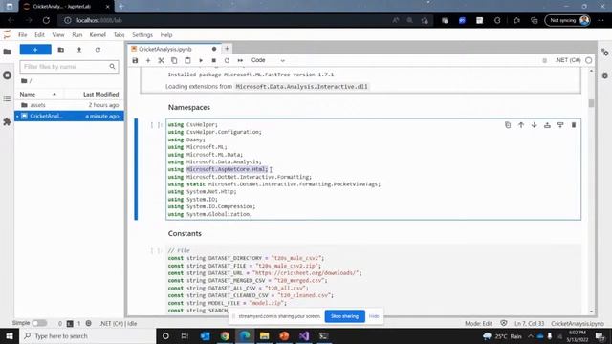Open the Help menu
The width and height of the screenshot is (612, 344).
click(x=166, y=34)
